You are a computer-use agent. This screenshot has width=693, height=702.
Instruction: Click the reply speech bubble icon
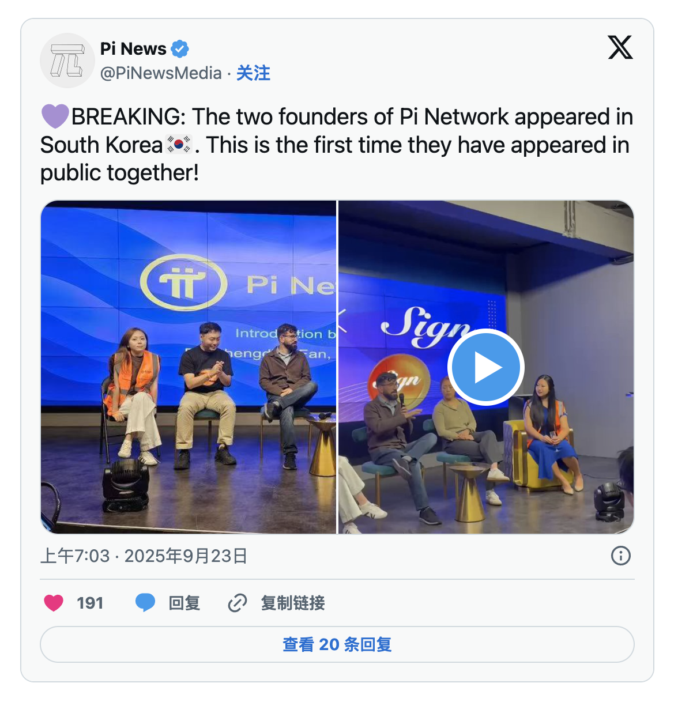pos(145,603)
